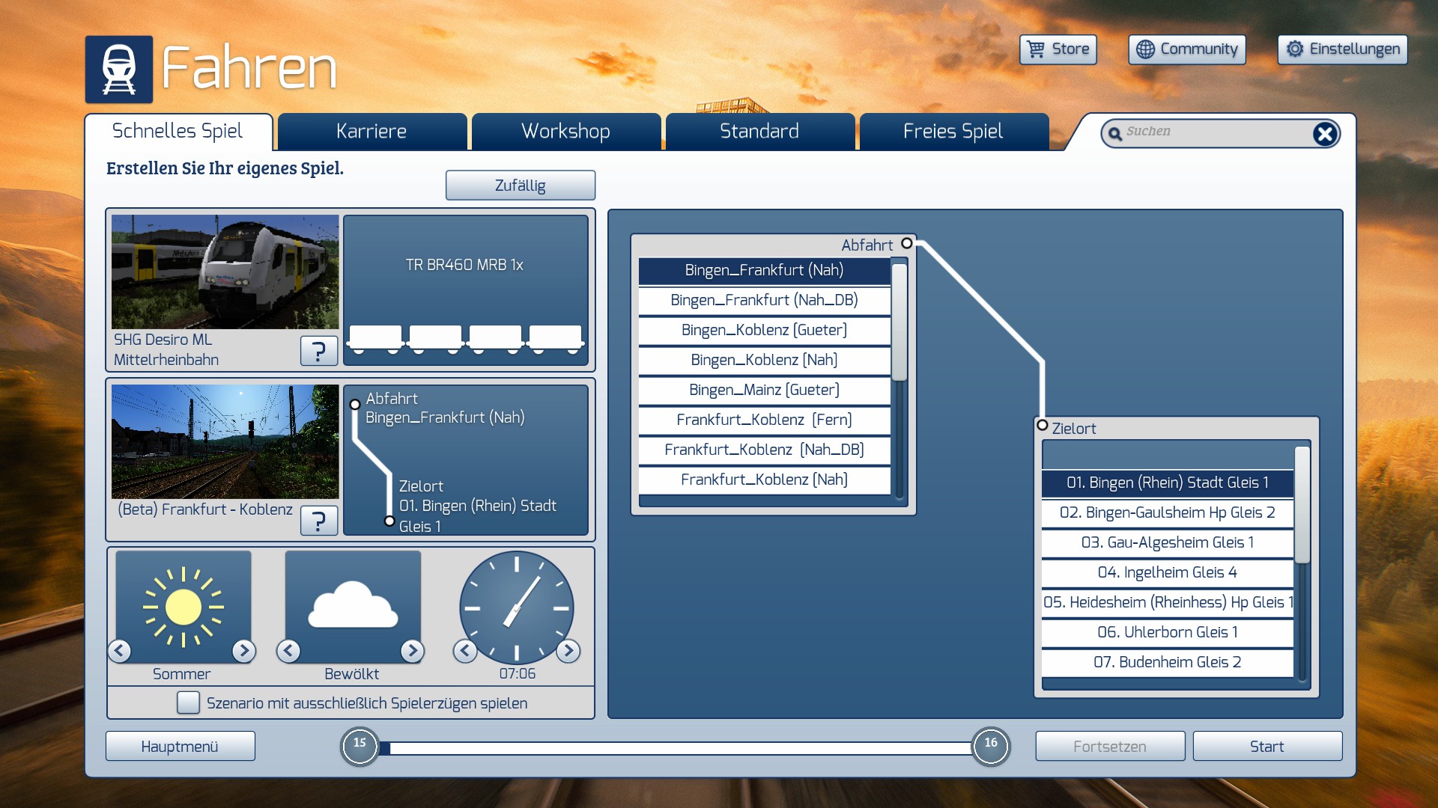Click previous season arrow beside the sun icon
Screen dimensions: 1438x808
click(120, 651)
